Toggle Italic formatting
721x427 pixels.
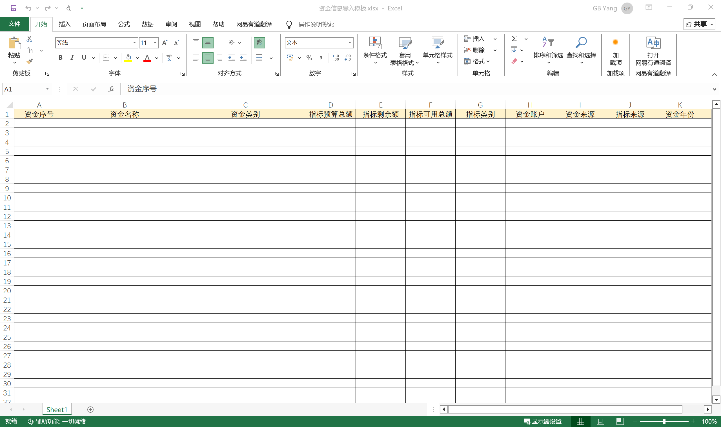click(x=72, y=57)
